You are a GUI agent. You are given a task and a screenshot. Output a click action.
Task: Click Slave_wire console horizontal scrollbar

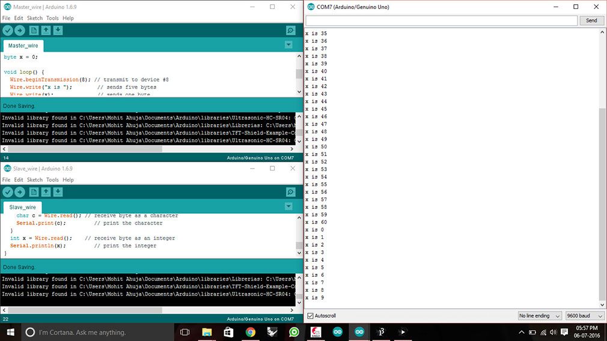click(148, 310)
